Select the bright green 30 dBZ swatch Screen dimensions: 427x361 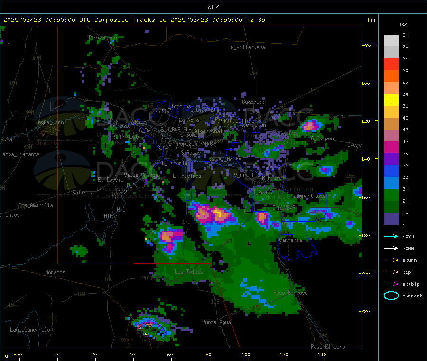tap(391, 194)
